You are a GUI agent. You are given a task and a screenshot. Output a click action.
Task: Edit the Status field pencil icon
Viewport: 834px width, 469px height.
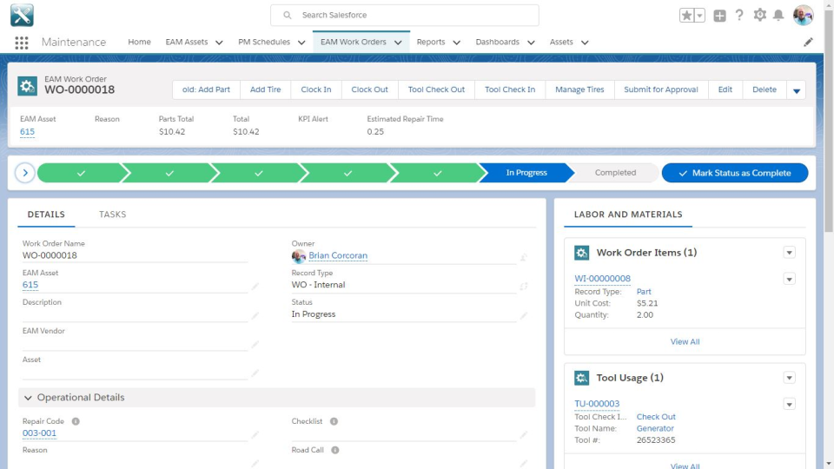[524, 315]
